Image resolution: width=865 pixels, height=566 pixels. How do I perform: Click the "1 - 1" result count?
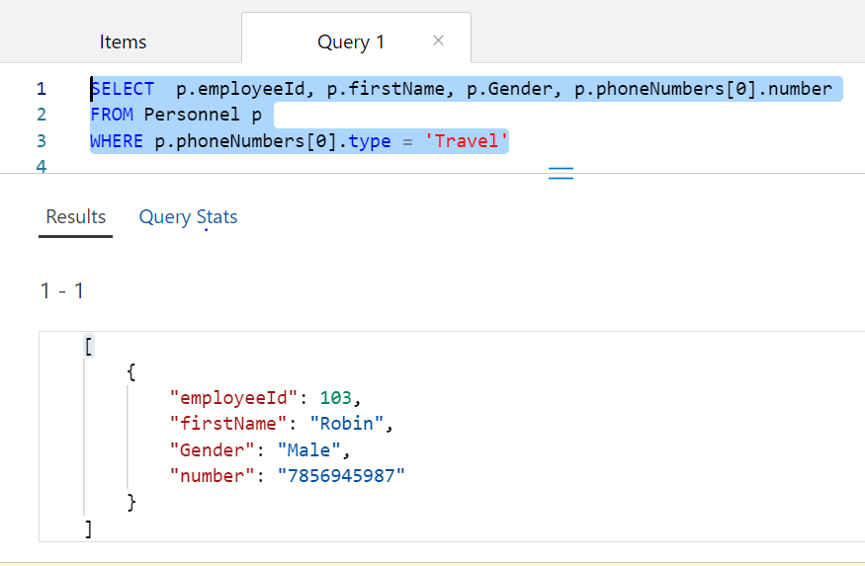point(62,290)
